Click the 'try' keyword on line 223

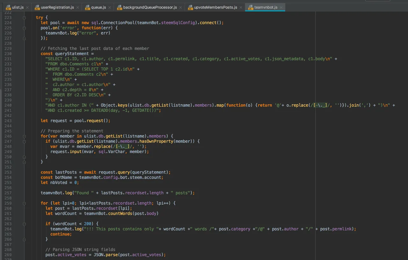coord(40,18)
